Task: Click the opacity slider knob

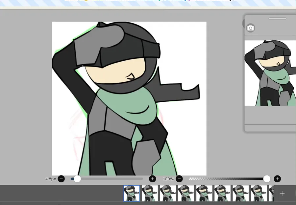Action: pyautogui.click(x=267, y=179)
